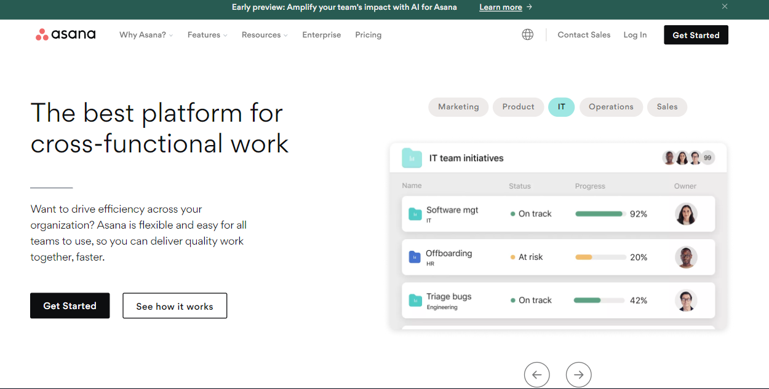This screenshot has width=769, height=389.
Task: Expand the Why Asana? menu
Action: click(x=146, y=35)
